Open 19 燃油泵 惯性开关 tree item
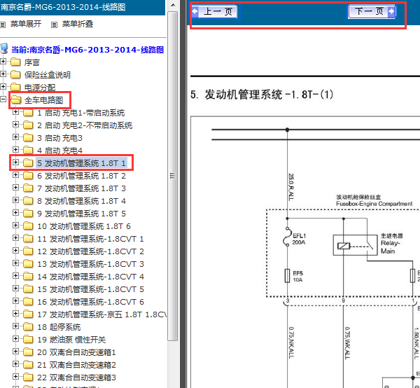 71,340
